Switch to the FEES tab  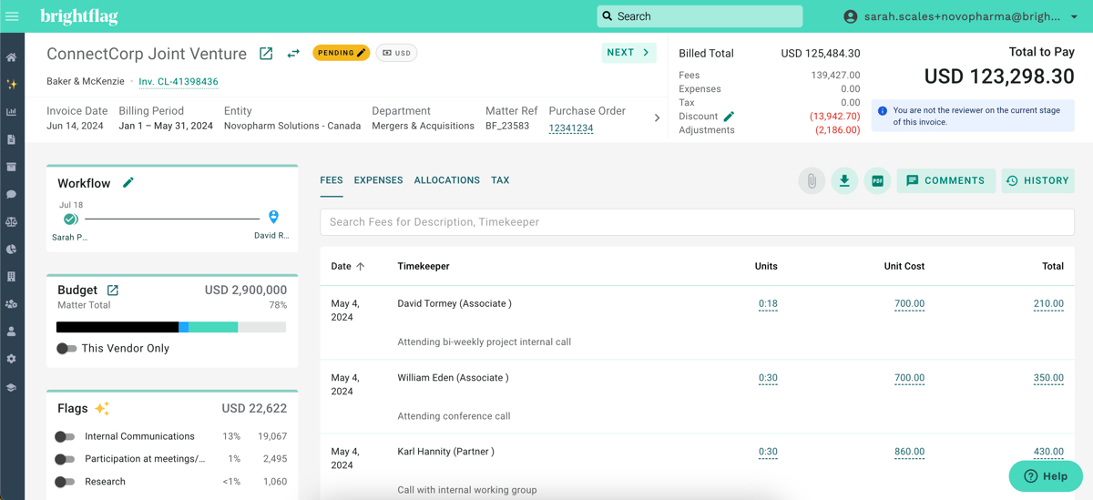332,180
